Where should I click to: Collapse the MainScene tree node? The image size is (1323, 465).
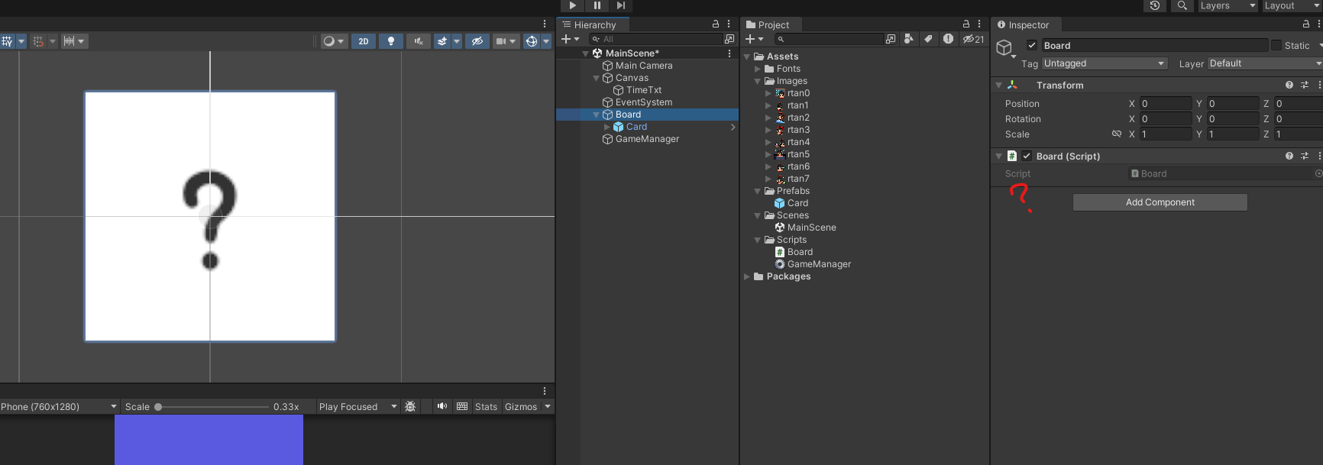tap(586, 53)
